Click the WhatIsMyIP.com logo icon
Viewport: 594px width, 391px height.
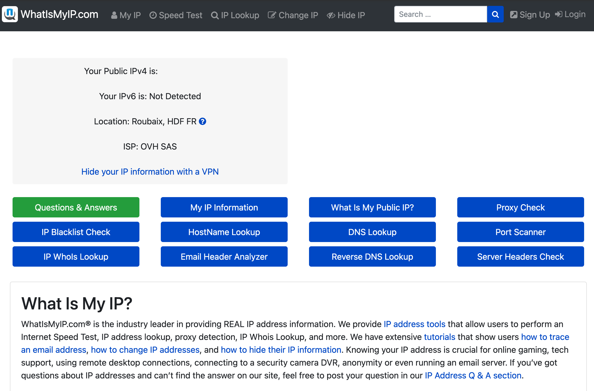(10, 14)
